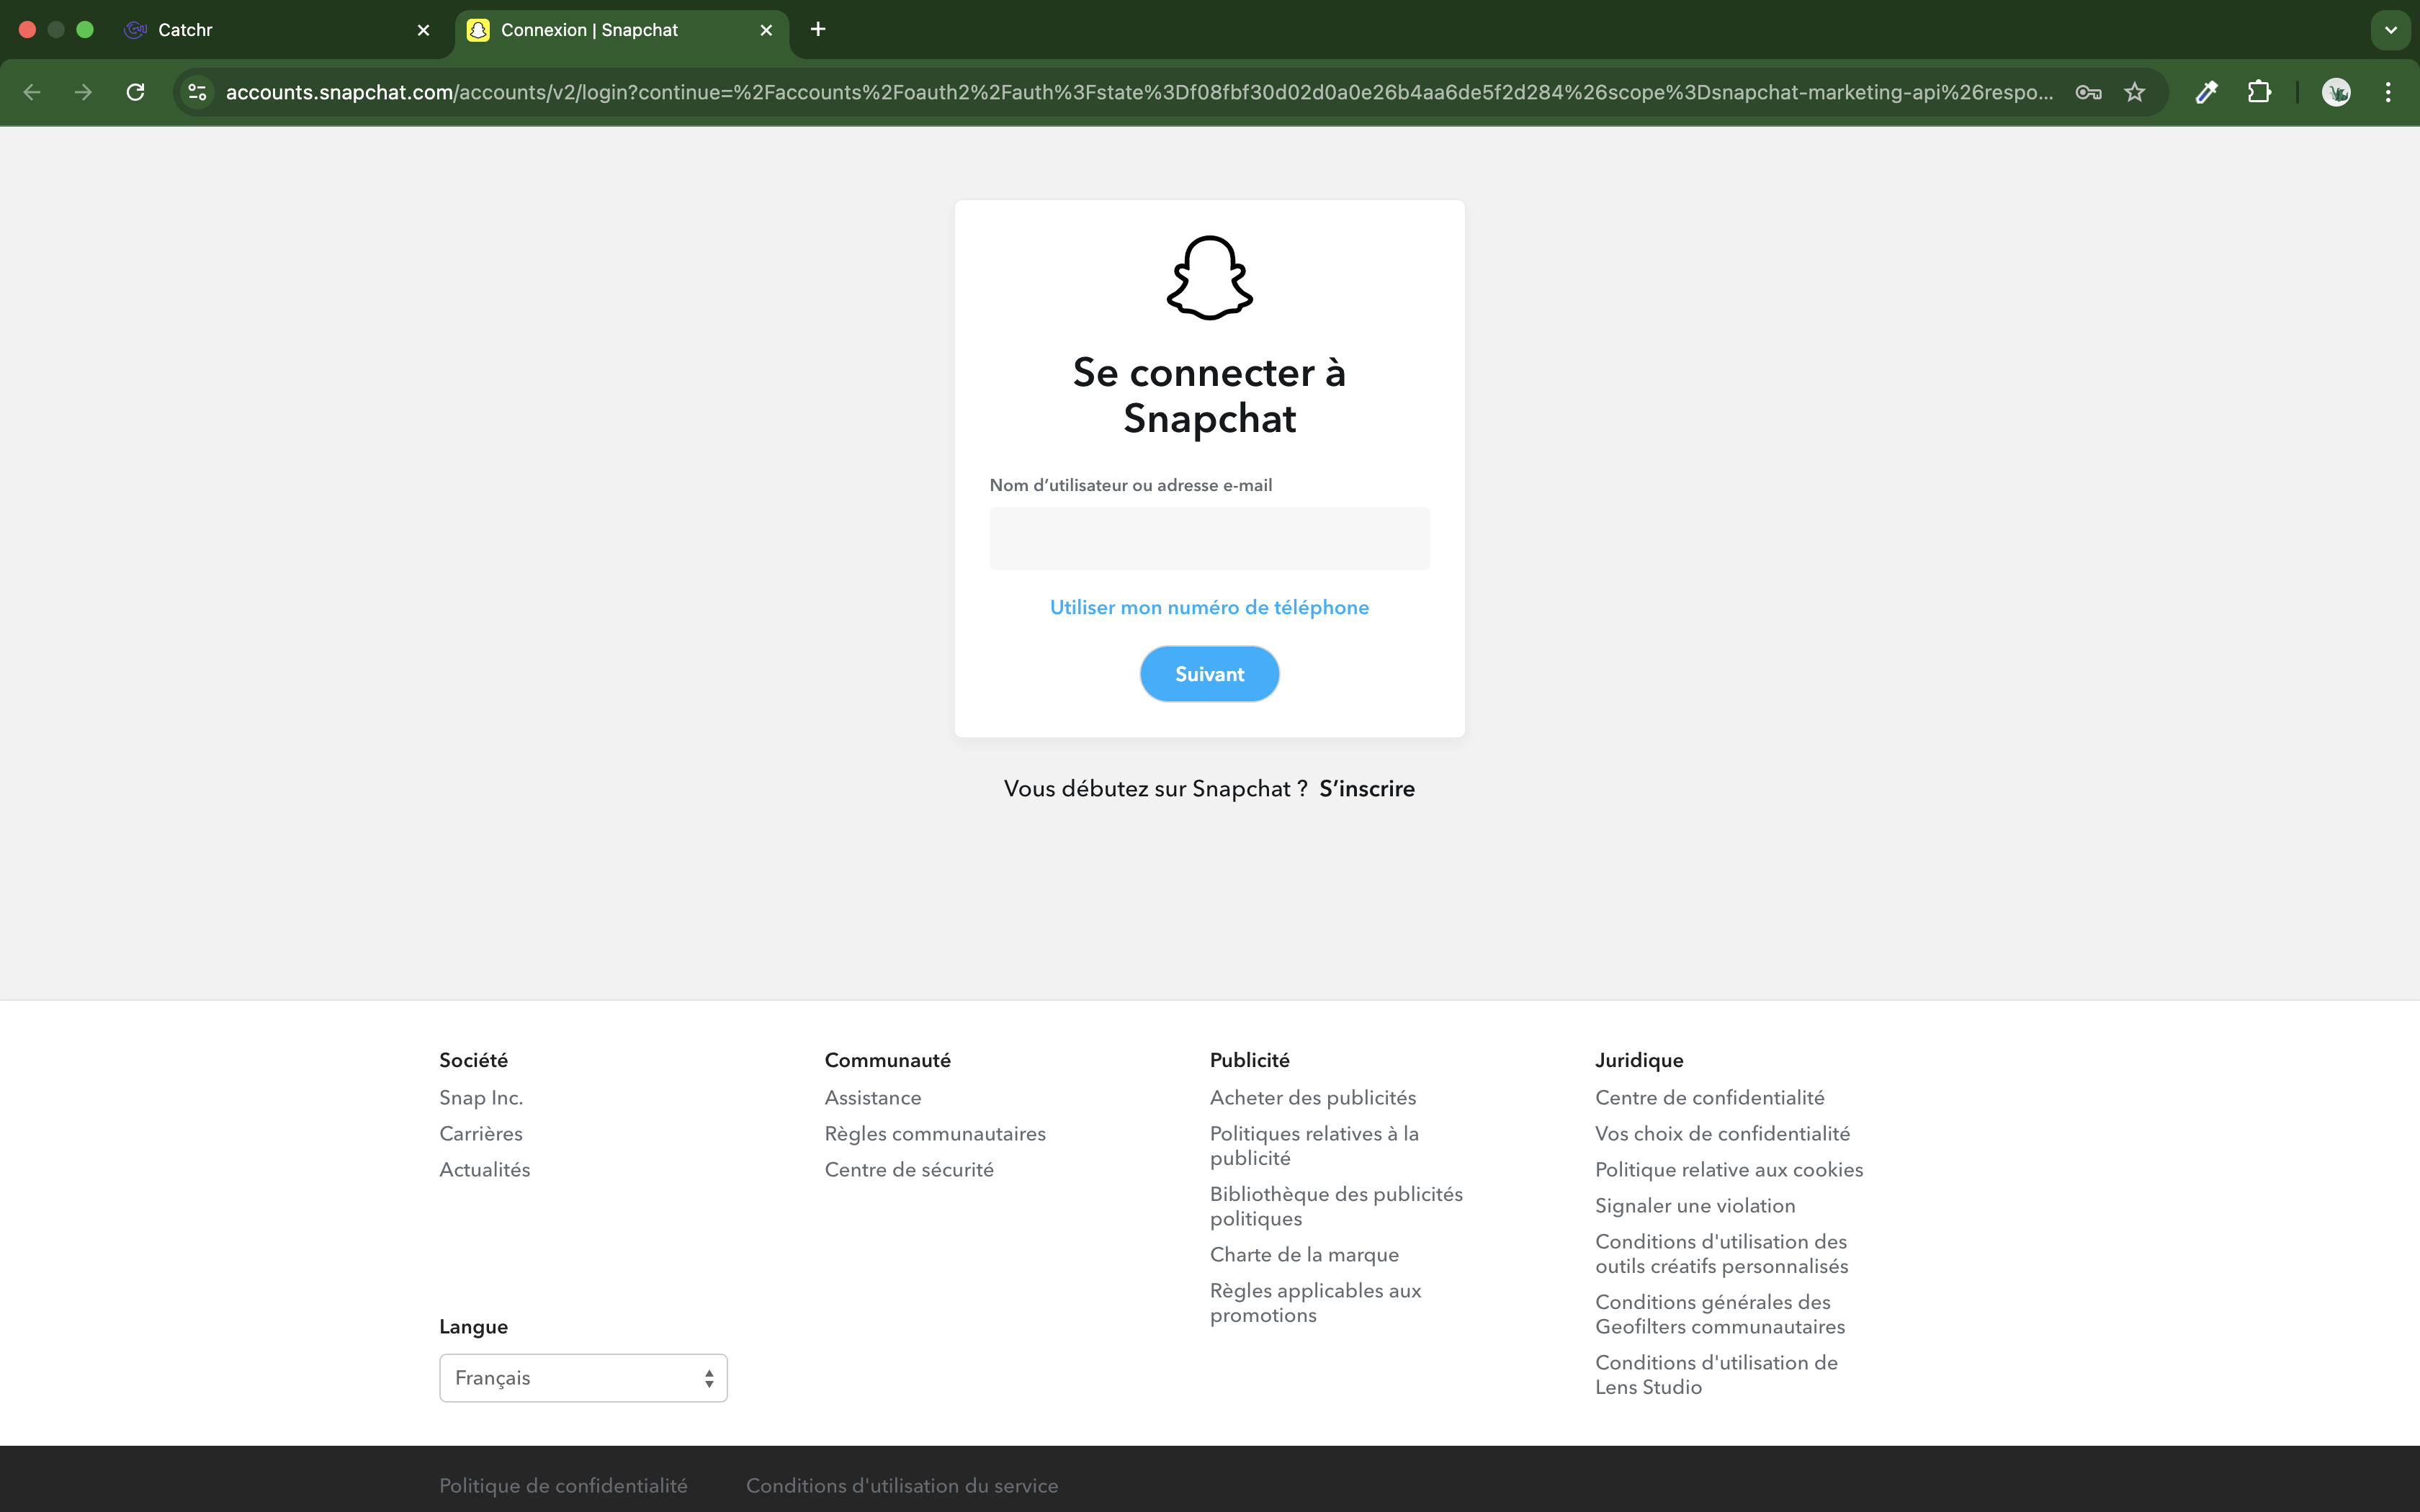Image resolution: width=2420 pixels, height=1512 pixels.
Task: Open a new browser tab
Action: [818, 29]
